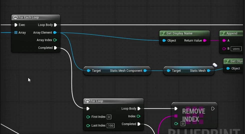Click the For Loop exec input pin
Screen dimensions: 245x134
pos(88,109)
